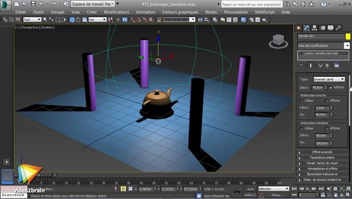Viewport: 352px width, 199px height.
Task: Activate the Select and Move tool
Action: (x=72, y=20)
